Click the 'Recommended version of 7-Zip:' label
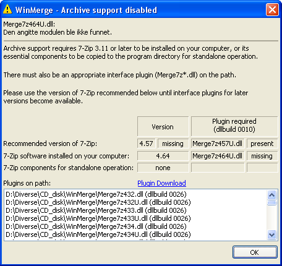The width and height of the screenshot is (282, 266). [x=50, y=144]
